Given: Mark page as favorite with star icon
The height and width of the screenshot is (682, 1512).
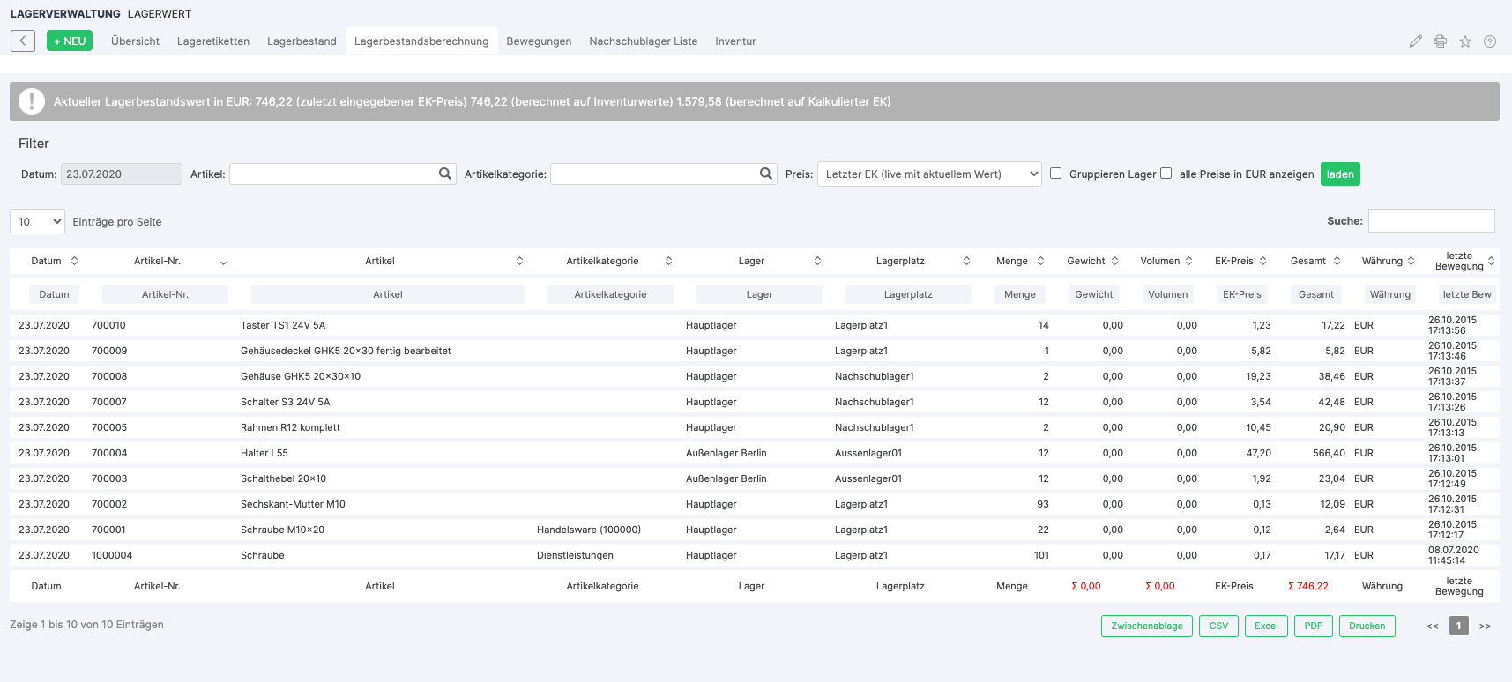Looking at the screenshot, I should (1464, 41).
